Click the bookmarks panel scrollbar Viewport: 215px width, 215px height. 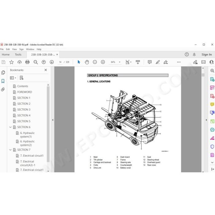click(48, 124)
